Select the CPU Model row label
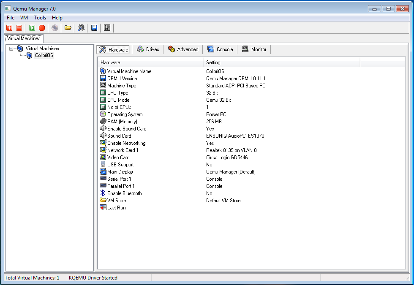 (119, 100)
